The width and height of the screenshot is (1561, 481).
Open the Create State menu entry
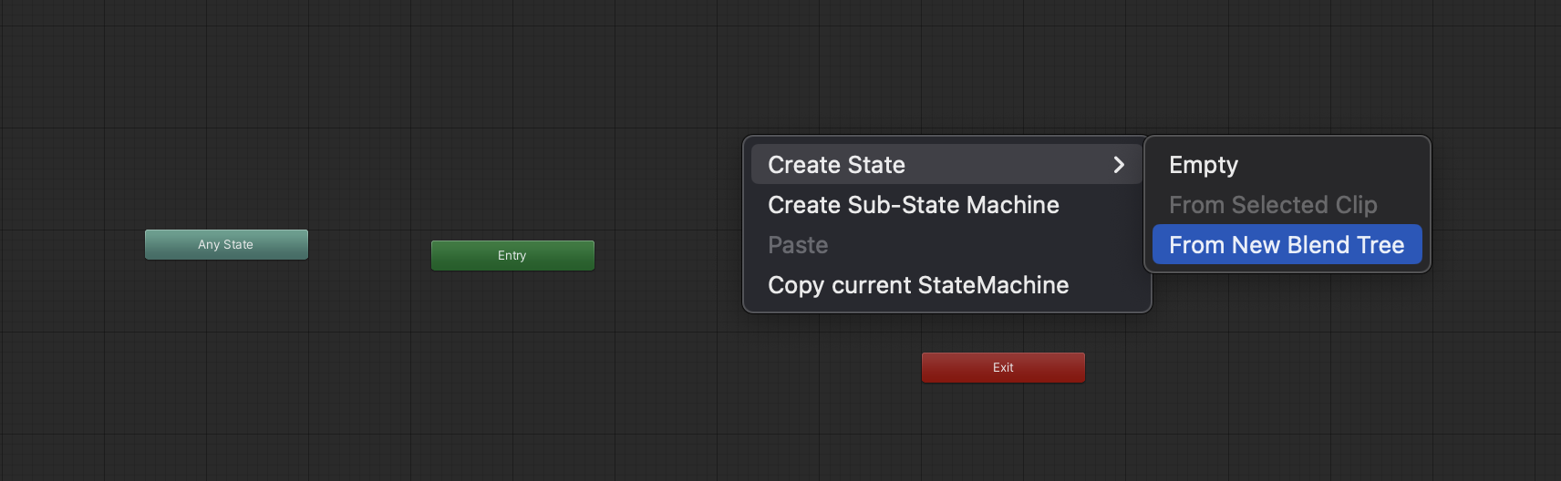click(x=836, y=165)
